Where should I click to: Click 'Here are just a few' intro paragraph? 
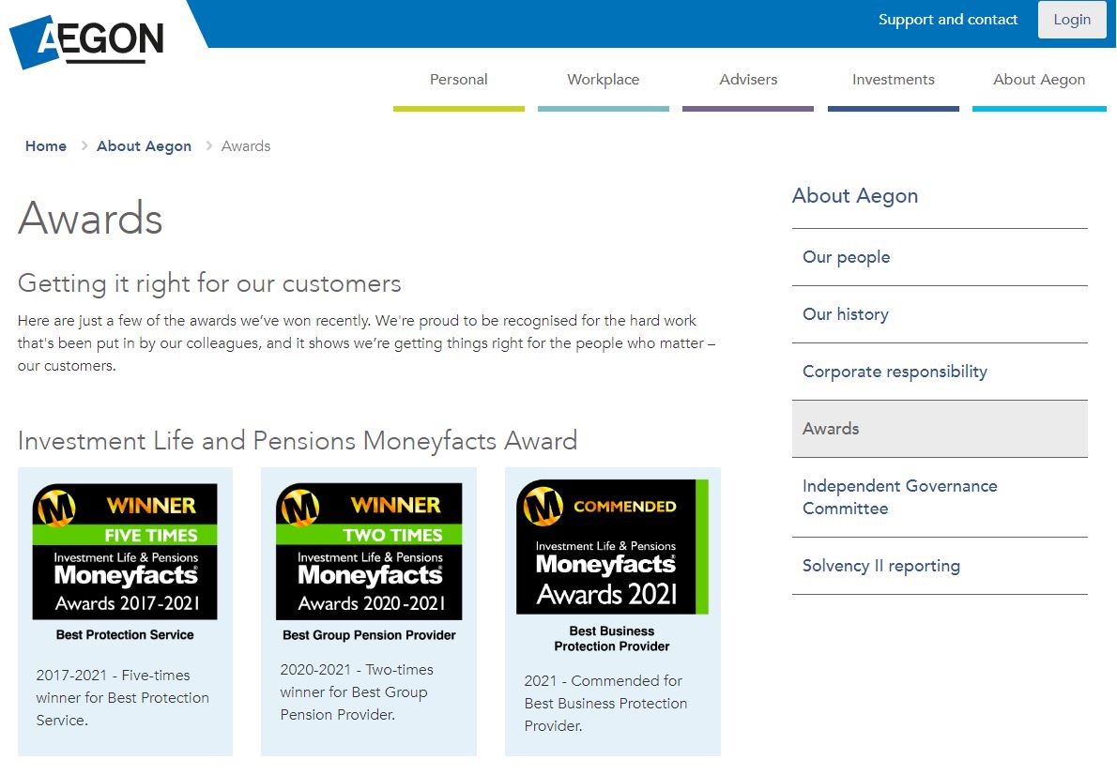pyautogui.click(x=366, y=343)
